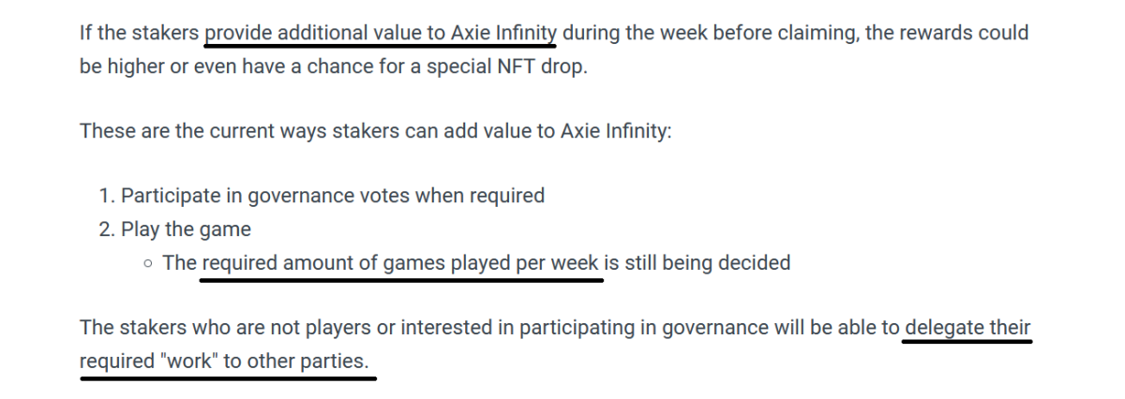Click the number '1.' list marker
This screenshot has height=399, width=1125.
pos(107,197)
